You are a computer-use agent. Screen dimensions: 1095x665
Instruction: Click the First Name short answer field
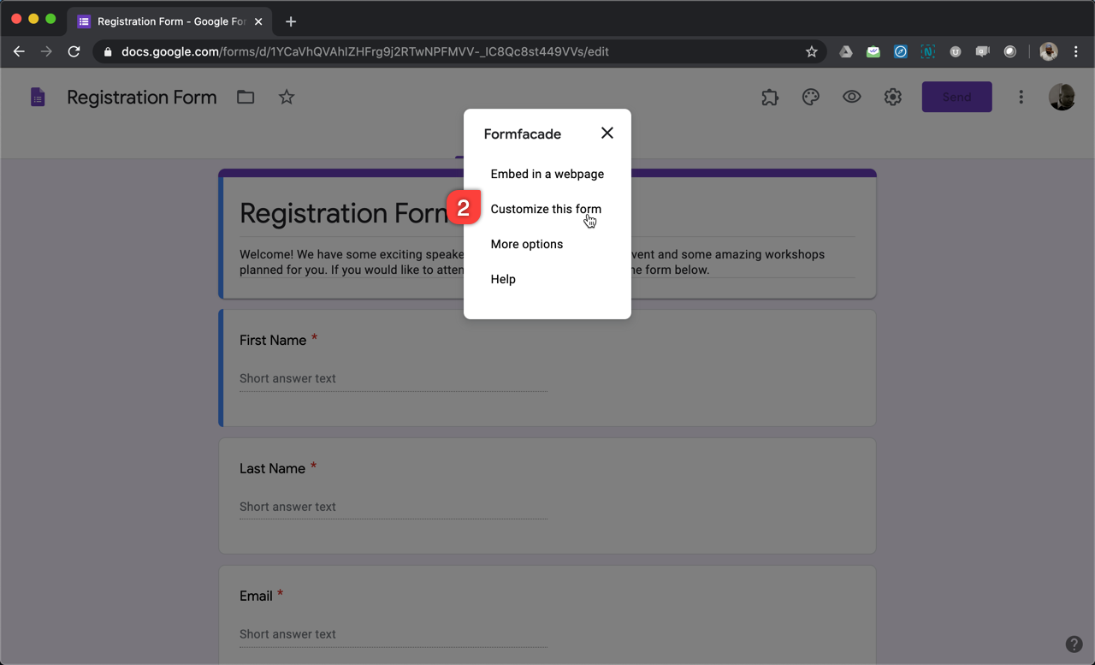coord(393,378)
